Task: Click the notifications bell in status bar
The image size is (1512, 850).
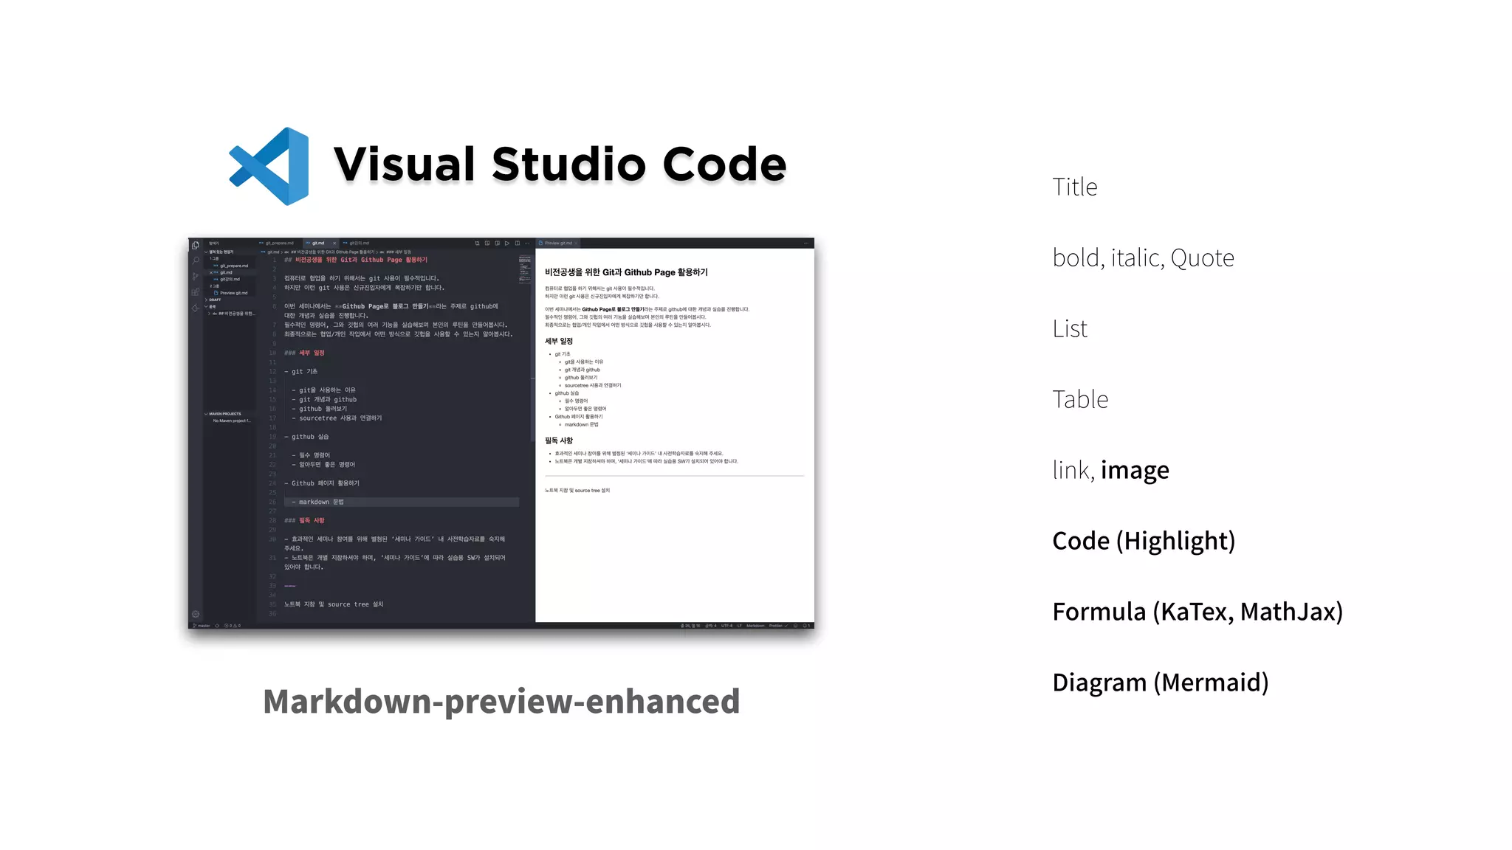Action: coord(806,626)
